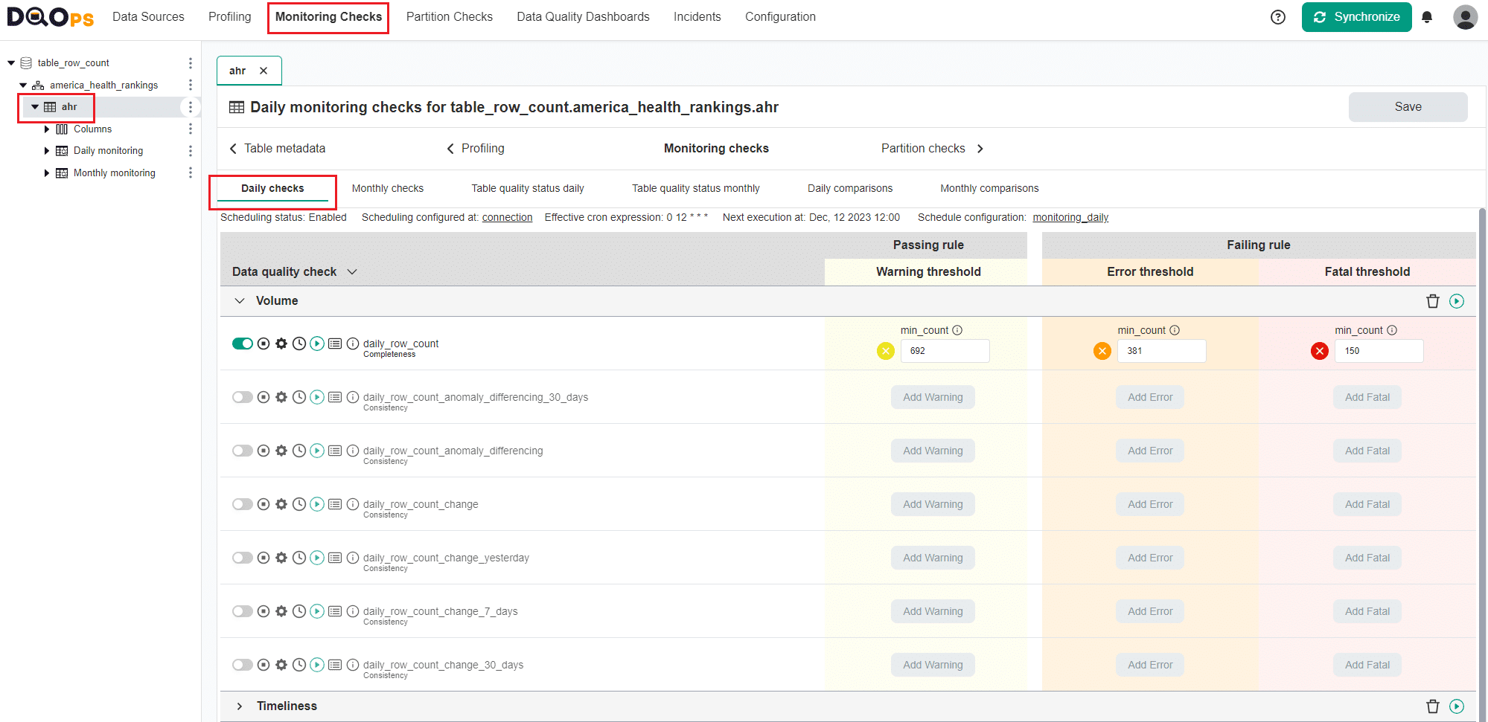Disable the daily_row_count check toggle
This screenshot has height=722, width=1488.
point(242,344)
